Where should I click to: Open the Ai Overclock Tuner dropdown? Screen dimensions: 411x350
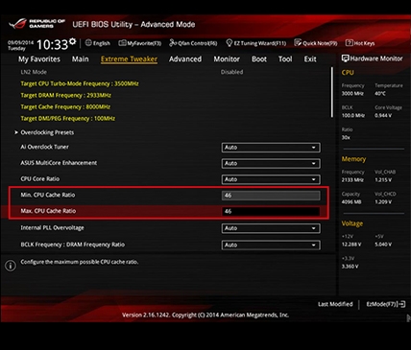coord(271,148)
